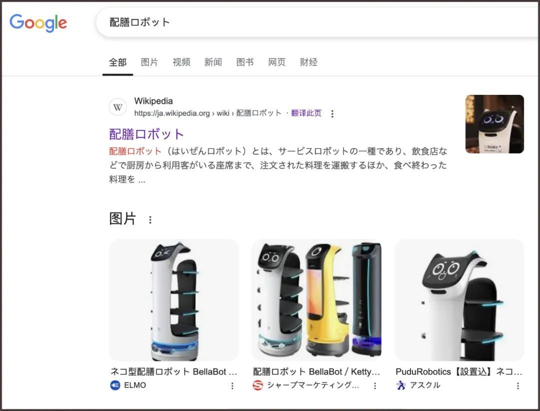
Task: Switch to the 网页 tab
Action: (276, 62)
